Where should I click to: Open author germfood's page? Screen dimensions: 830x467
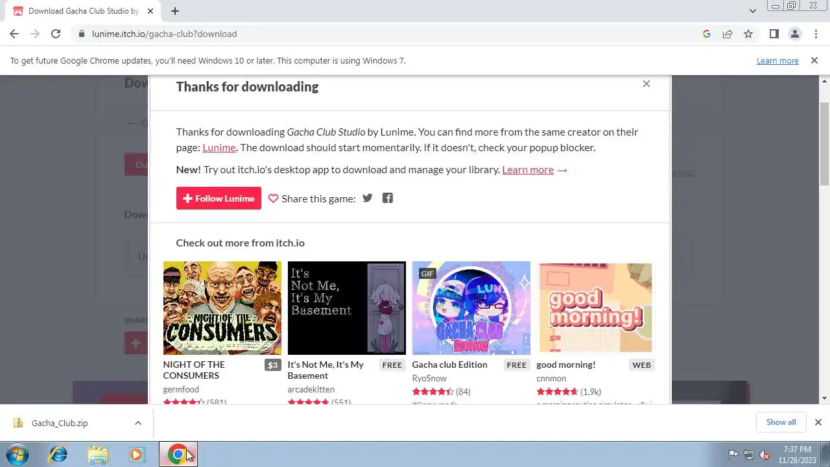tap(181, 389)
